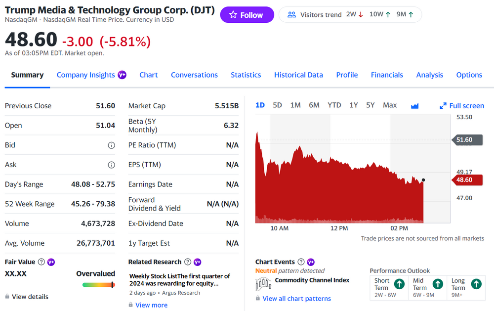Open the Statistics tab
The width and height of the screenshot is (494, 311).
(246, 75)
